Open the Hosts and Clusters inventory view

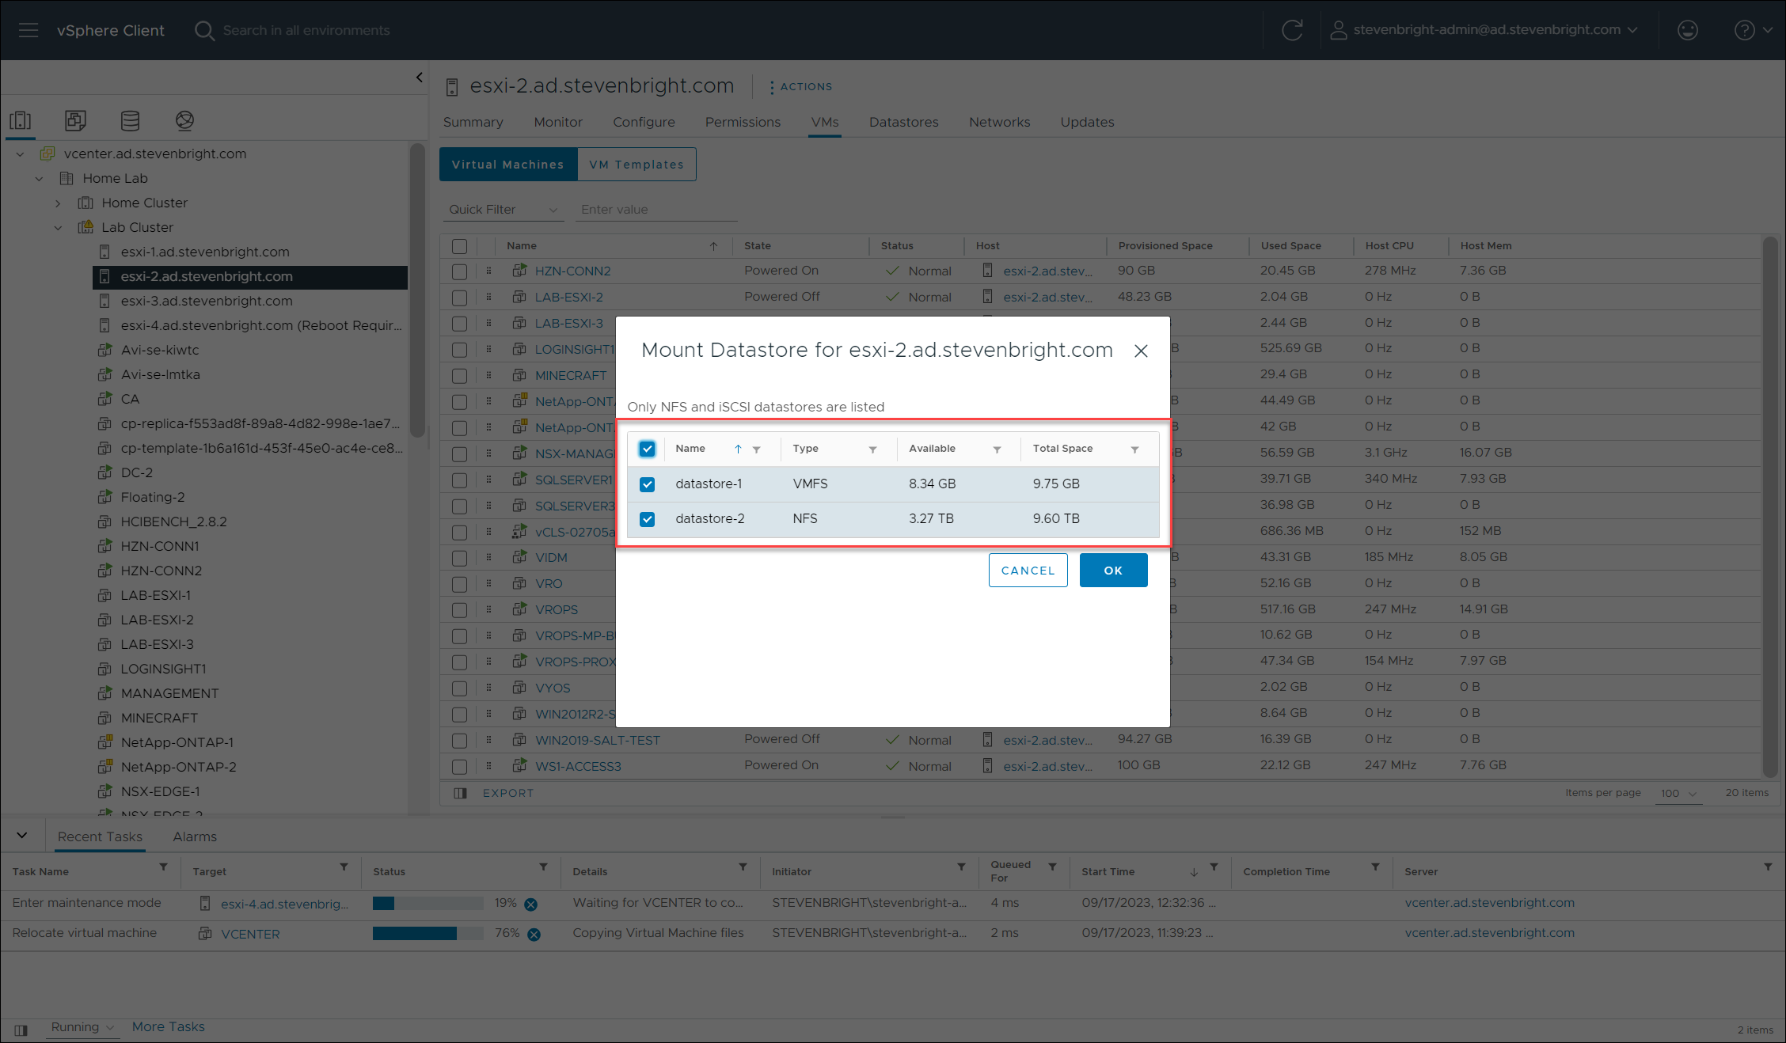point(21,120)
